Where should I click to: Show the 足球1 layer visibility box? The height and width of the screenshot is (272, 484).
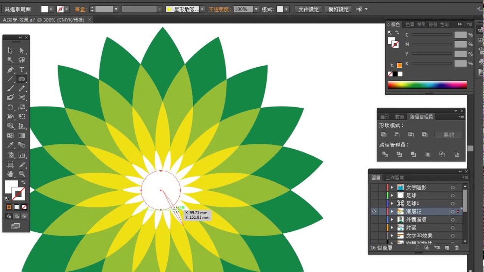(374, 203)
